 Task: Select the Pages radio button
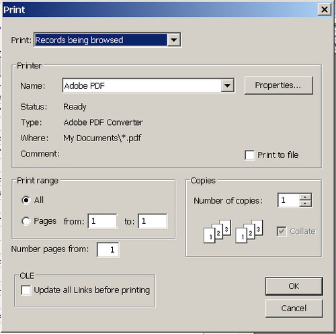tap(26, 221)
